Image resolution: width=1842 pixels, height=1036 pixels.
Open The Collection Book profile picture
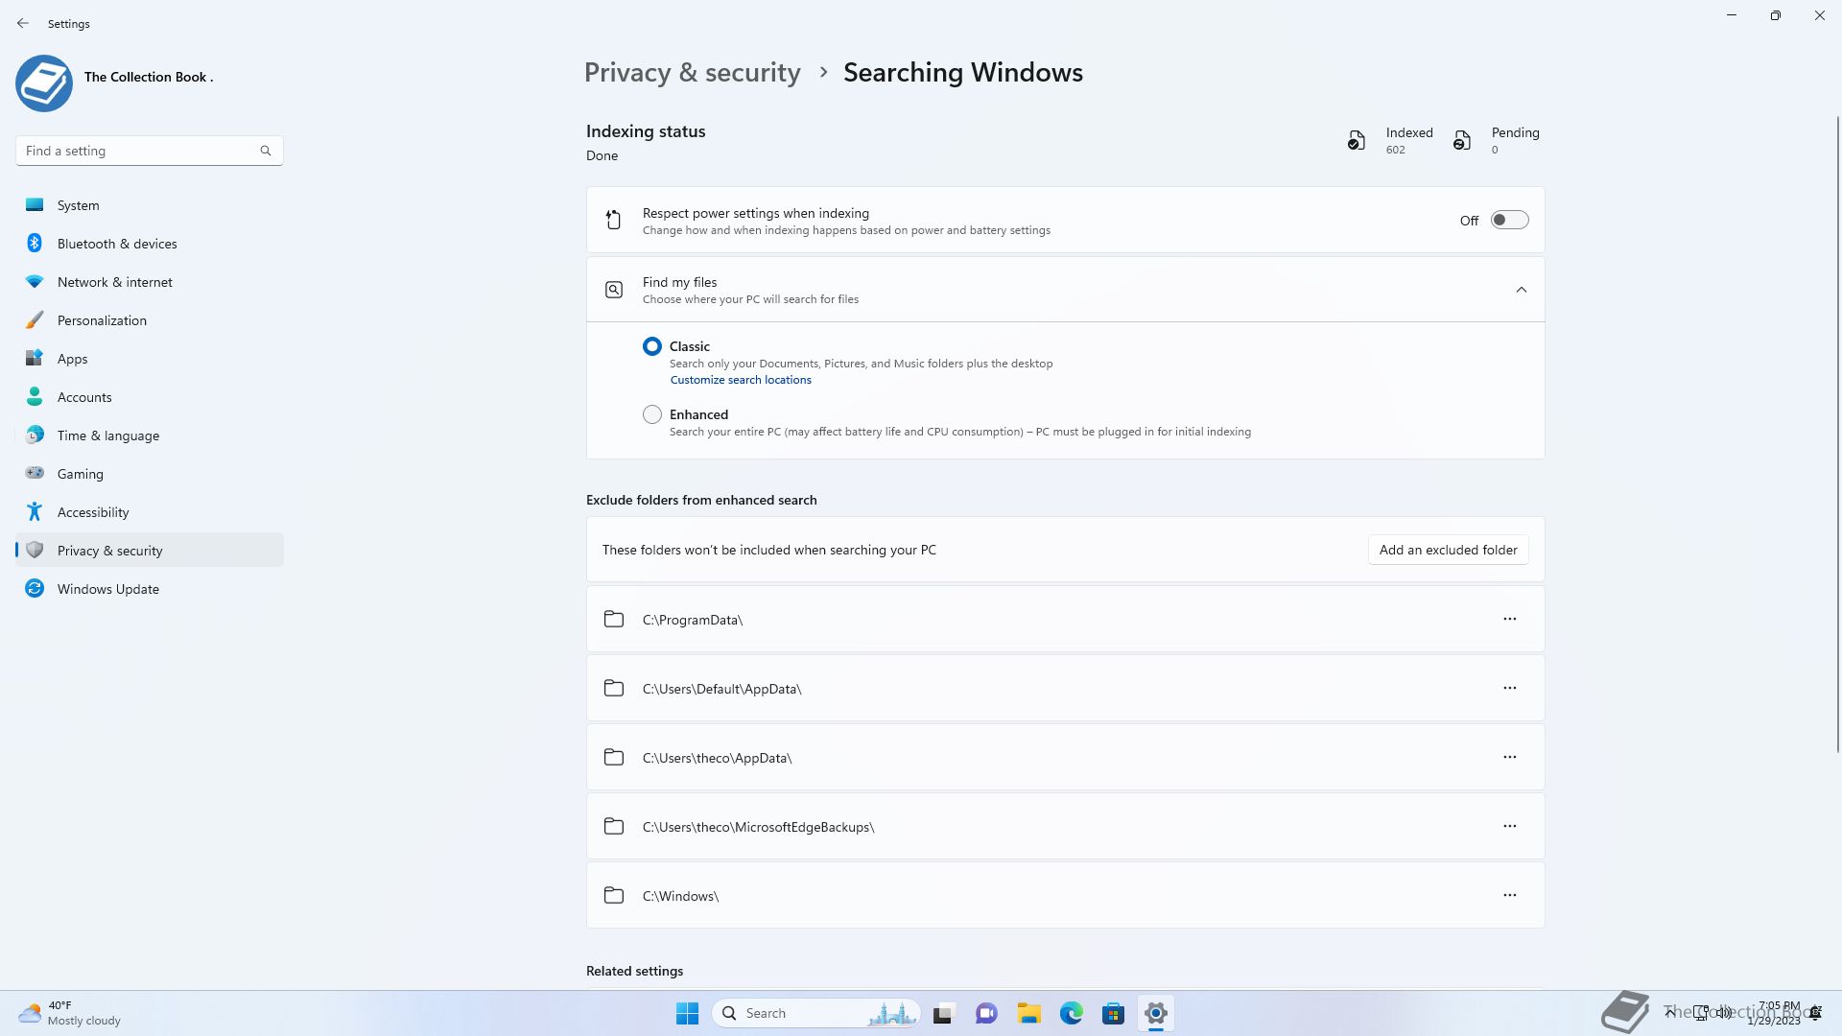point(44,83)
